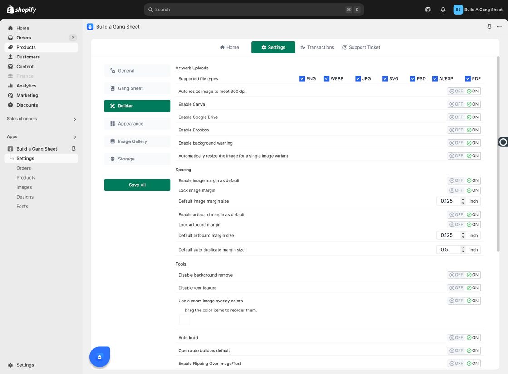Open the blue floating chat bubble
This screenshot has width=508, height=374.
click(x=99, y=356)
